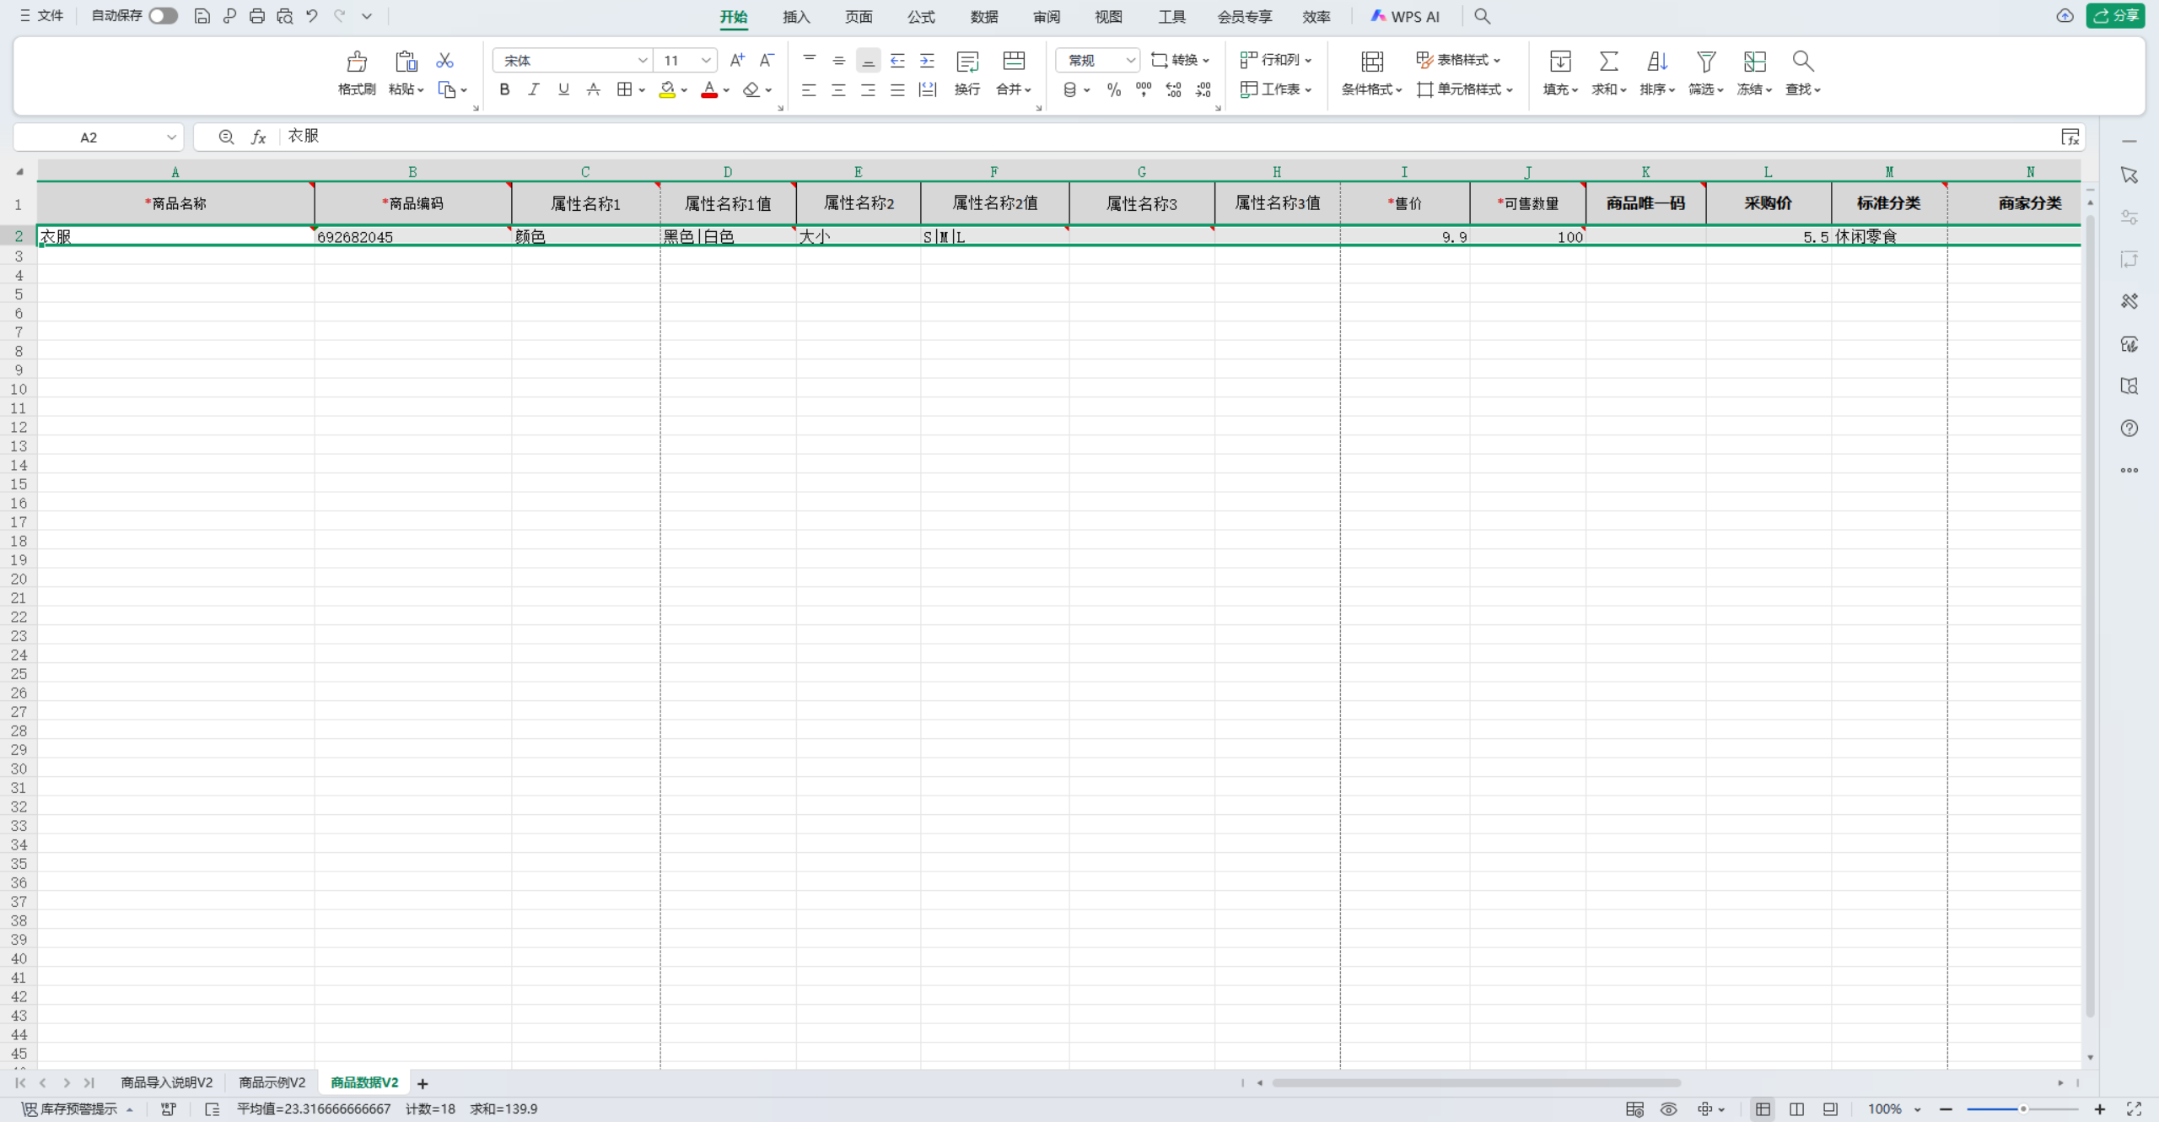Image resolution: width=2159 pixels, height=1122 pixels.
Task: Toggle bold formatting
Action: [504, 89]
